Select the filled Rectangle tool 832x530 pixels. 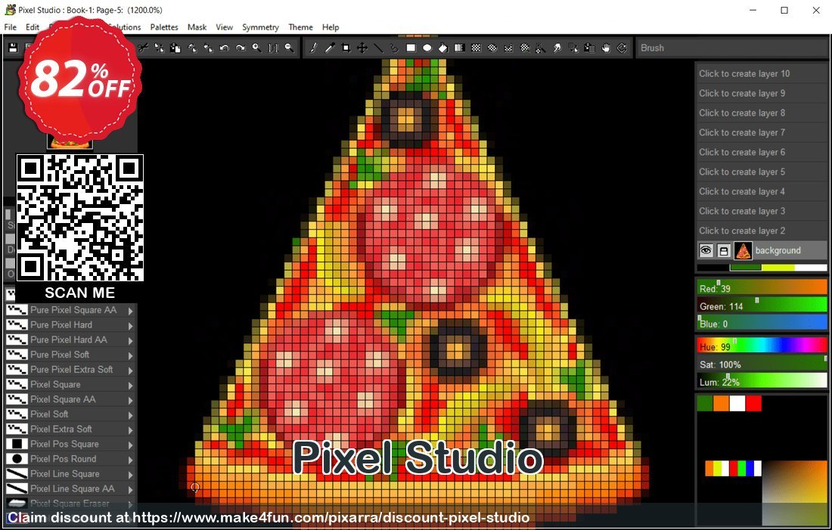[x=411, y=48]
